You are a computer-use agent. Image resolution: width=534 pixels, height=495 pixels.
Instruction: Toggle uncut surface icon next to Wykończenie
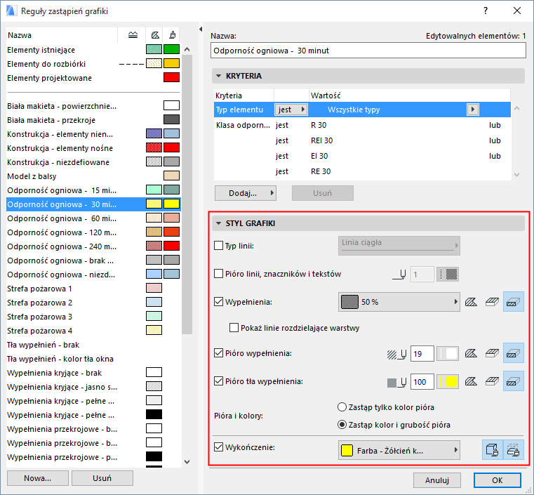click(x=493, y=450)
